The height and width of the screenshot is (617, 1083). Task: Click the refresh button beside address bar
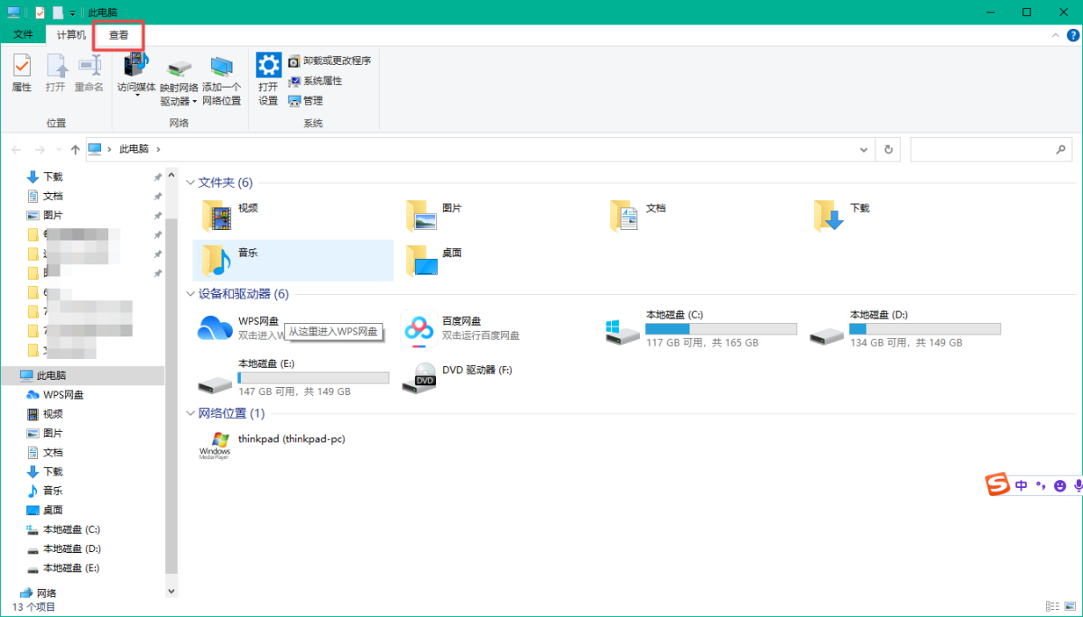(889, 150)
